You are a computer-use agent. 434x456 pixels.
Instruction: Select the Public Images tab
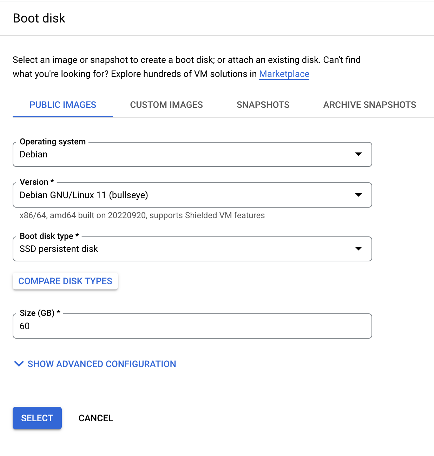63,105
